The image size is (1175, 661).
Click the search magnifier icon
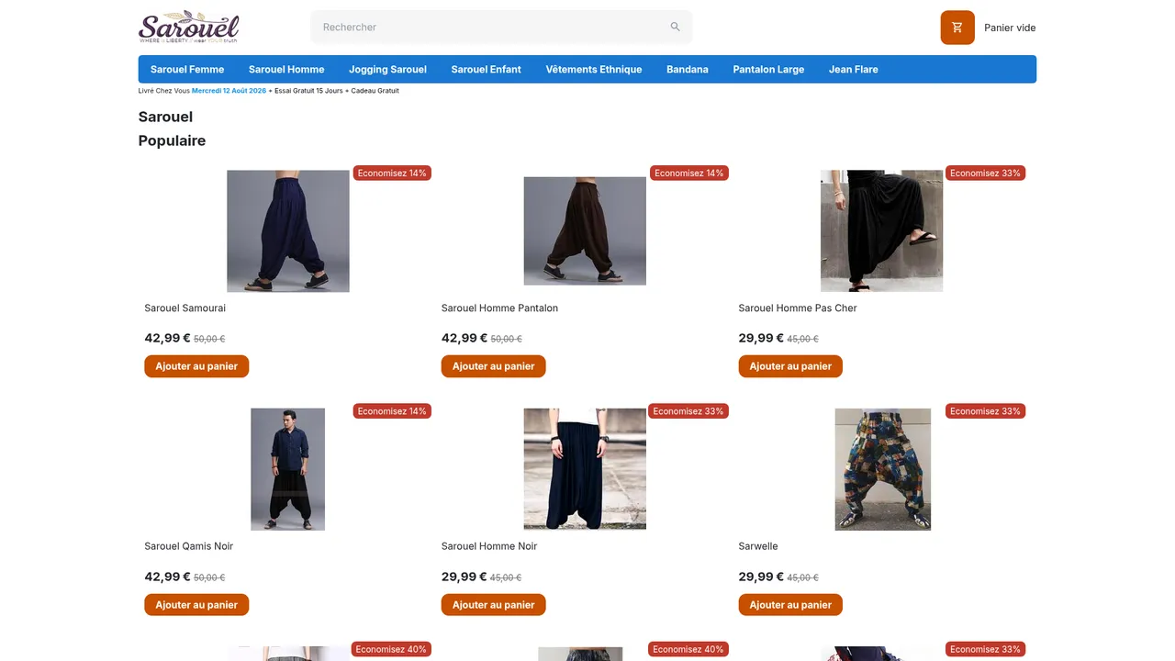676,27
